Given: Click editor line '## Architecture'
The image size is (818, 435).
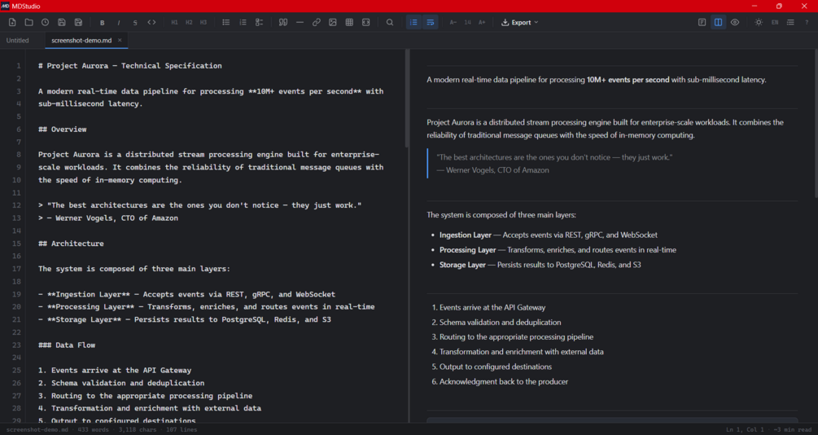Looking at the screenshot, I should [x=71, y=244].
